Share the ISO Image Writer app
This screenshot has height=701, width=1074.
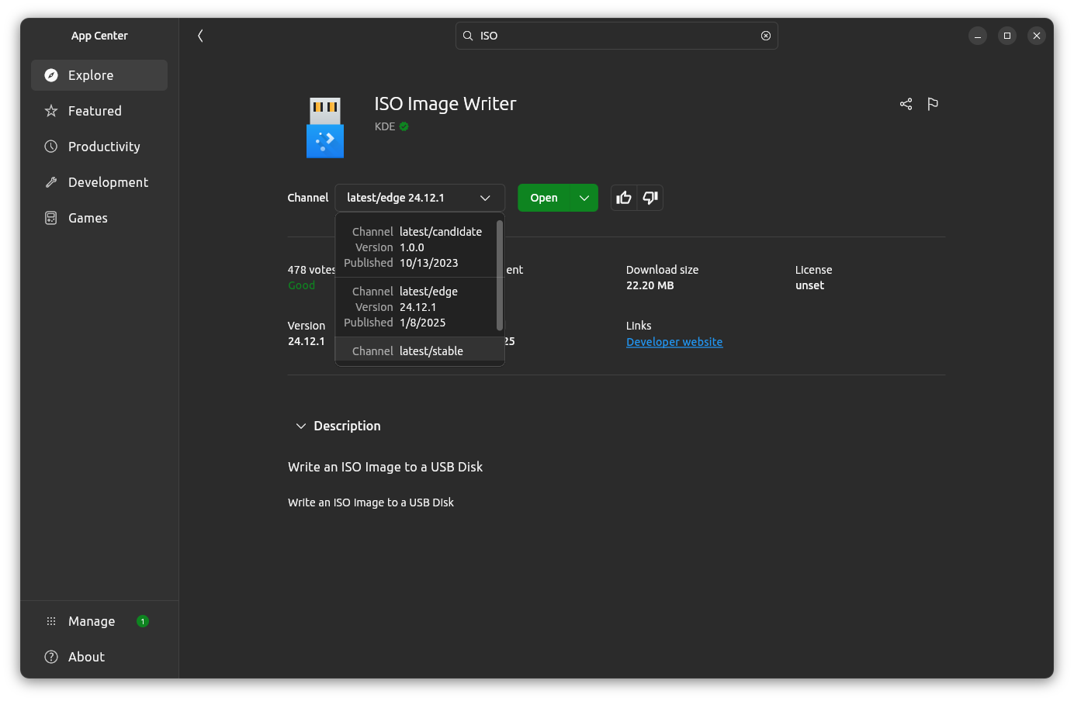click(906, 104)
